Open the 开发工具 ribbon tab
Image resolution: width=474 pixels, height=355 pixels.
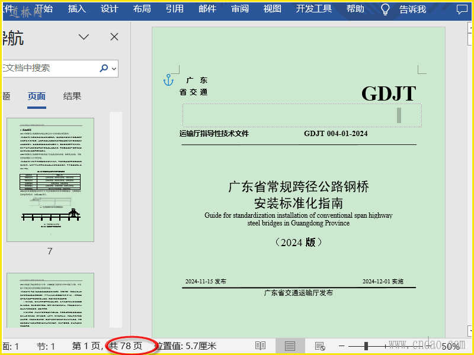(314, 9)
